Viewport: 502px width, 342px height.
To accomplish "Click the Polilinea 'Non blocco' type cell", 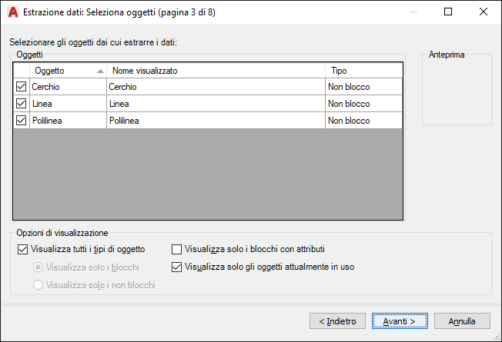I will click(x=362, y=121).
